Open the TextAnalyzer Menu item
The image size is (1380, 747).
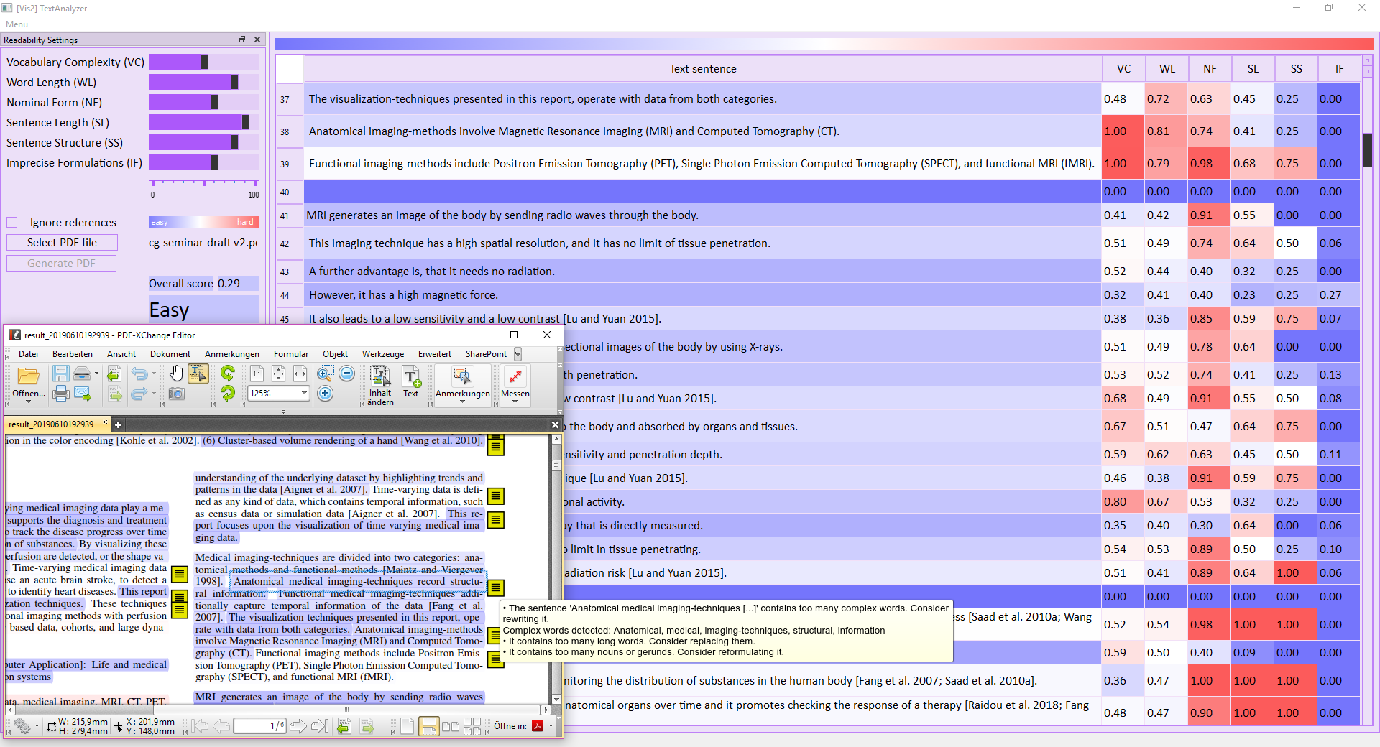point(17,24)
